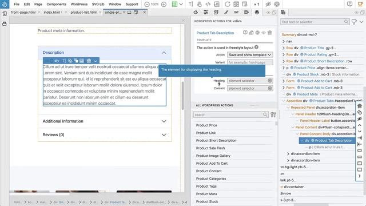Add the Product Price action
Image resolution: width=366 pixels, height=206 pixels.
(x=206, y=125)
